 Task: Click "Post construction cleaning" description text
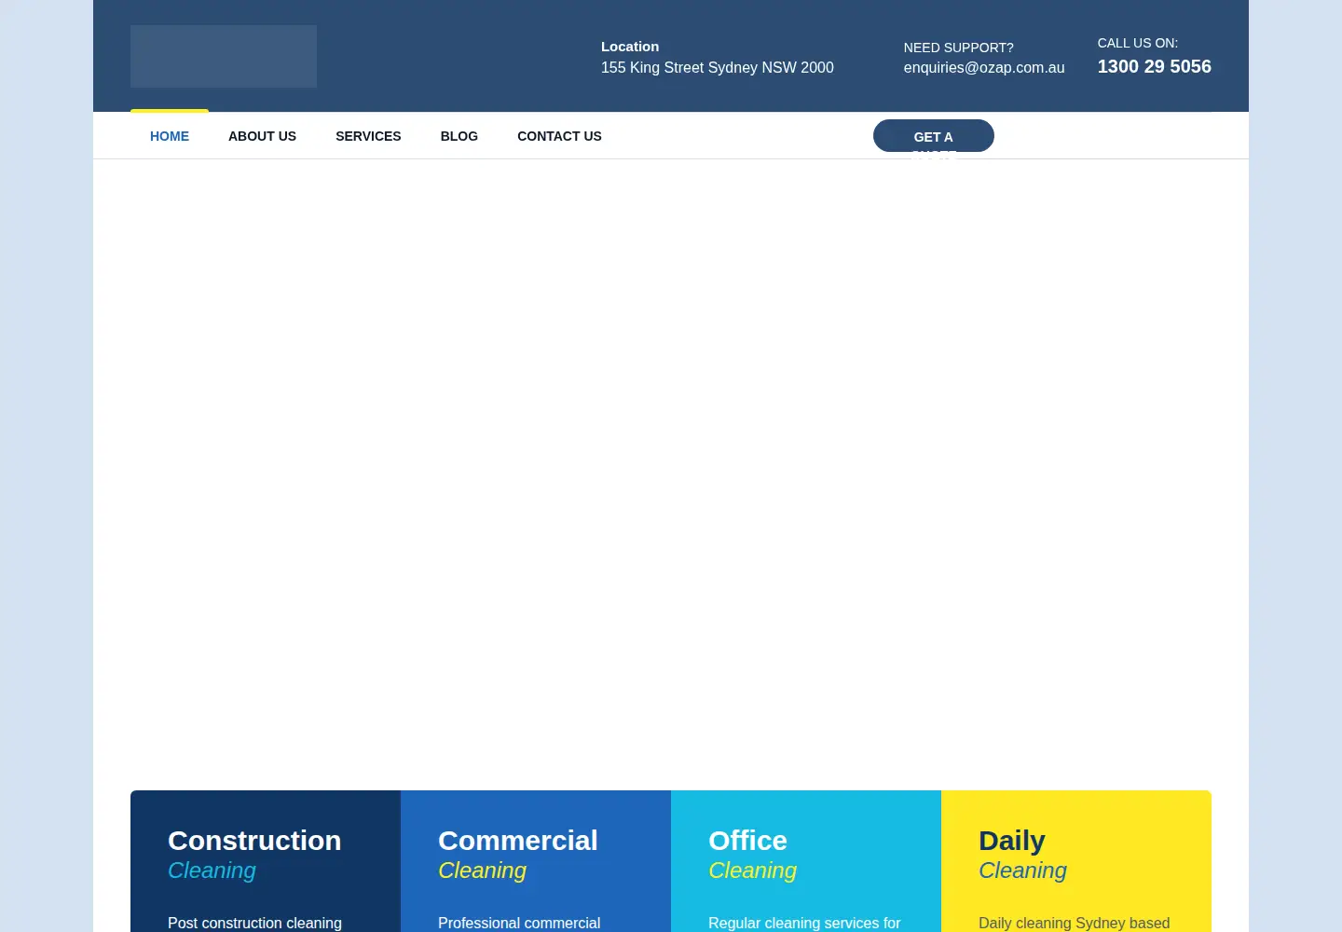point(254,923)
